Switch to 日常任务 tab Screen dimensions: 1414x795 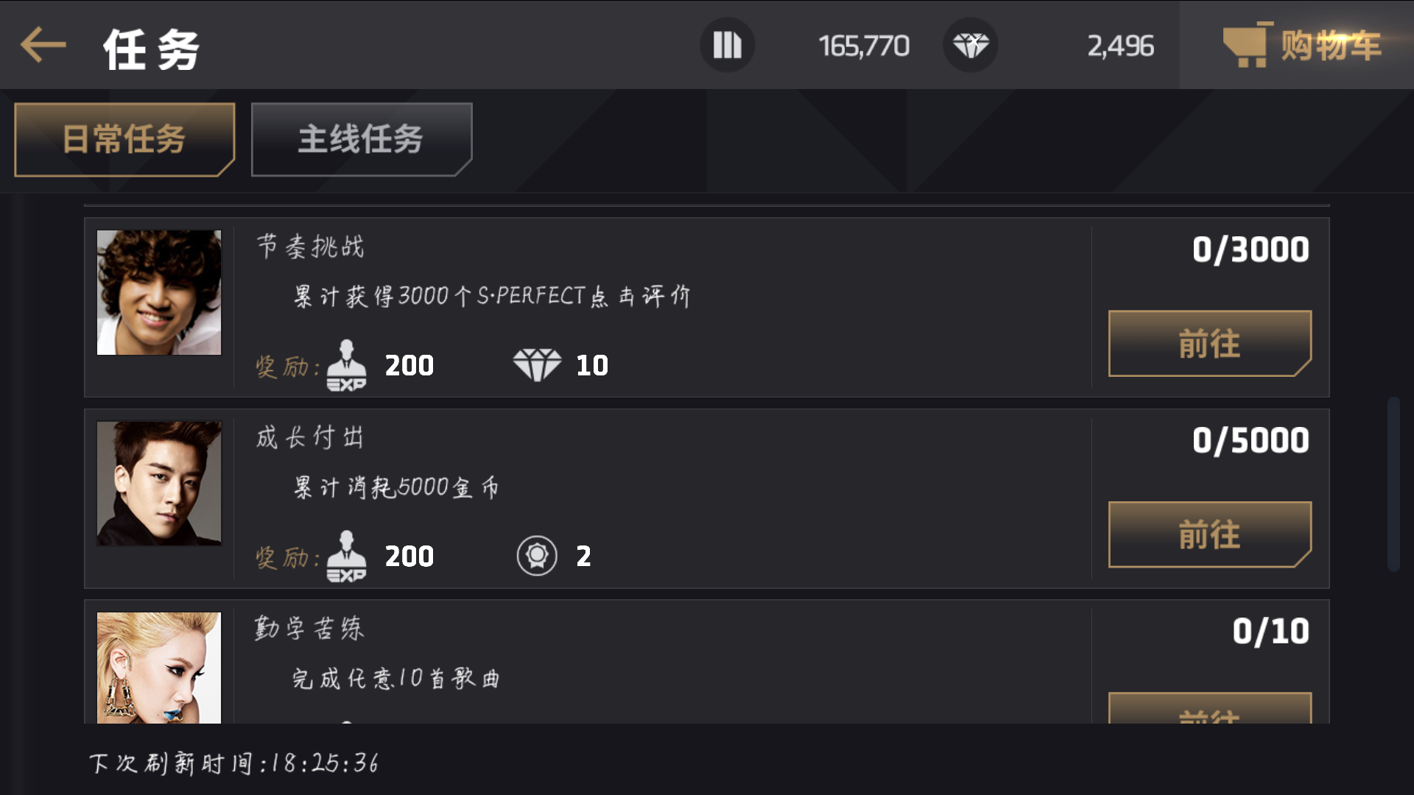(x=124, y=139)
